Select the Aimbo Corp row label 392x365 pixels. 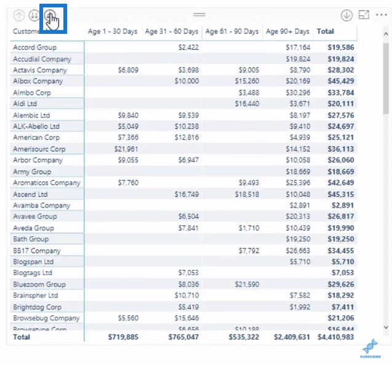coord(32,93)
